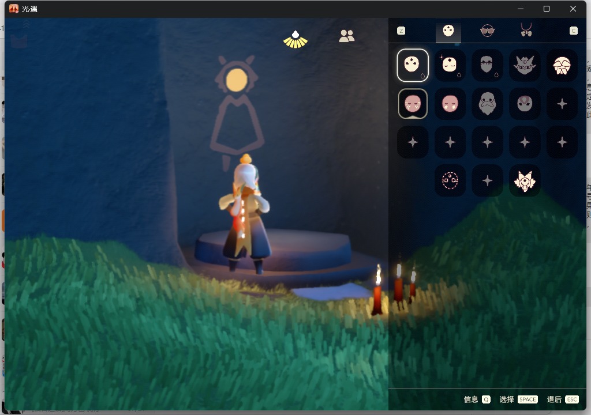Image resolution: width=591 pixels, height=415 pixels.
Task: Select the grey mask with forehead gem
Action: pos(524,104)
